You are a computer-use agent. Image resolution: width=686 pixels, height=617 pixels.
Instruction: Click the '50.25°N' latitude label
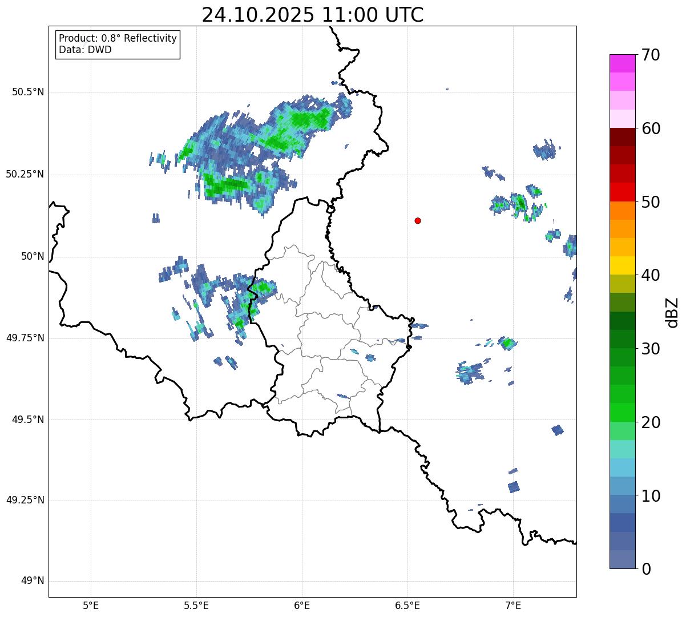pos(25,174)
